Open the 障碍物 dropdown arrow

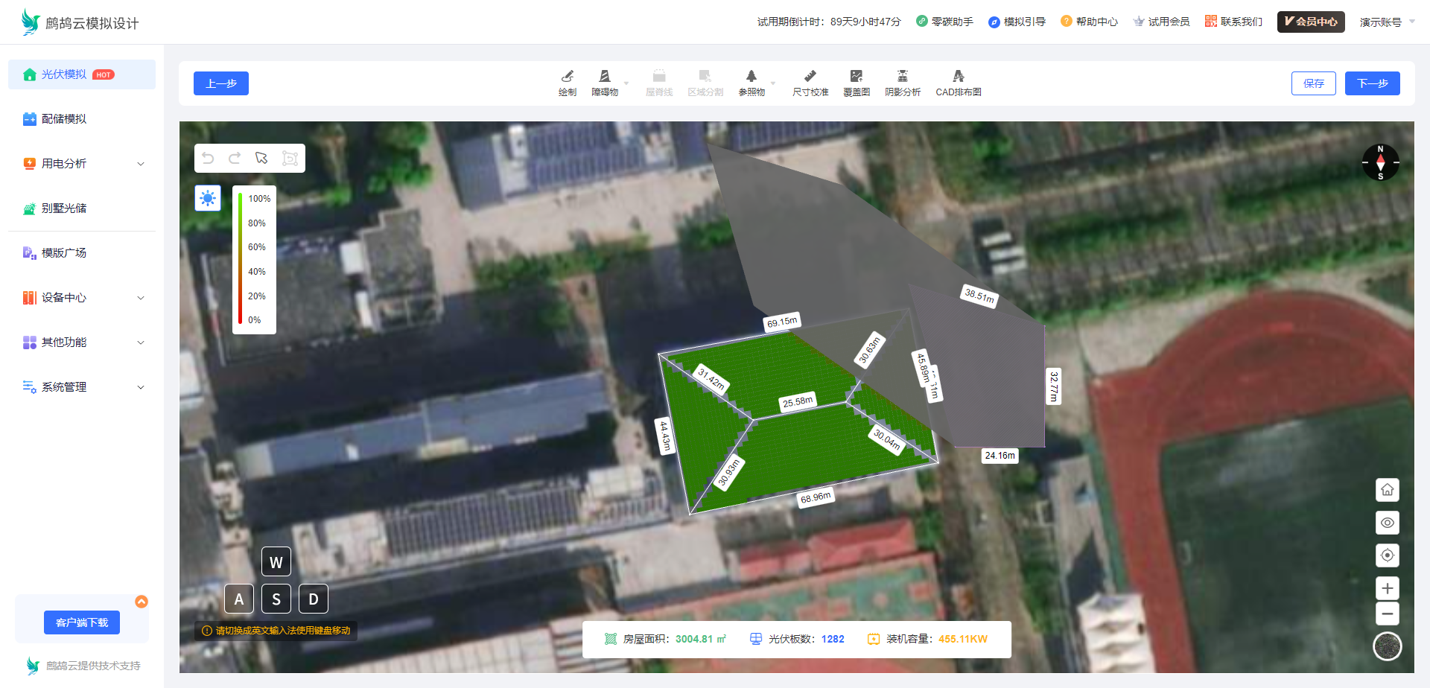626,83
